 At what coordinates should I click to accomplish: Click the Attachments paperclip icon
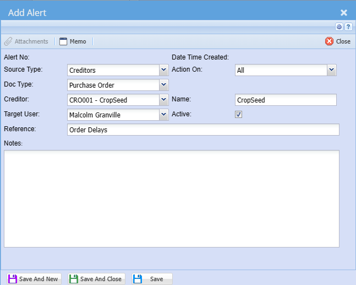[x=8, y=41]
